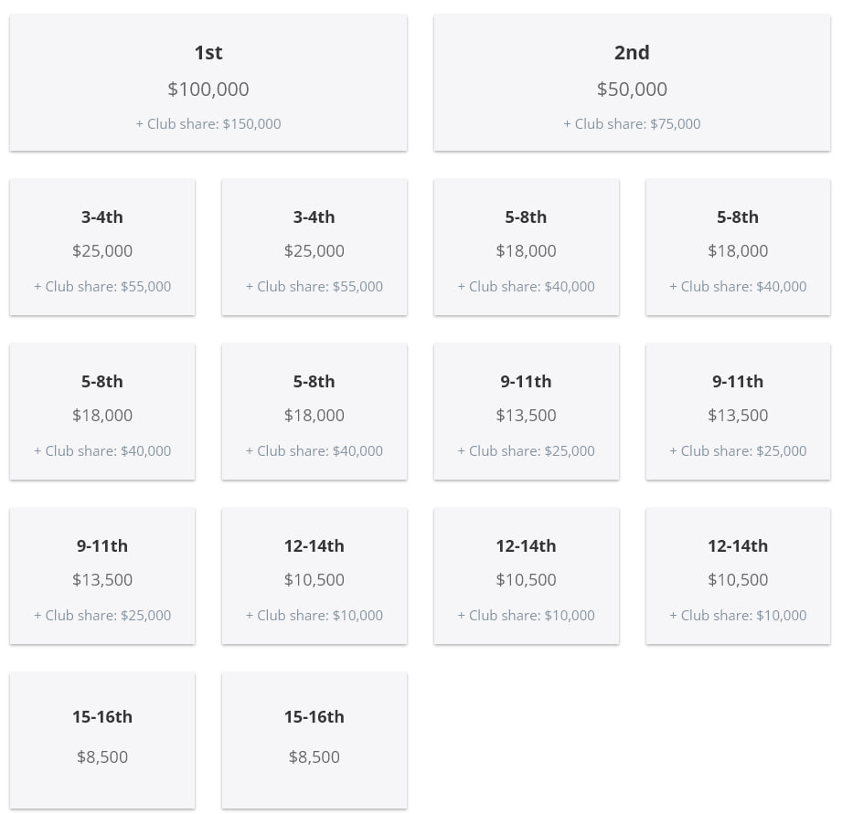Click the $100,000 prize amount
Viewport: 842px width, 814px height.
coord(208,89)
